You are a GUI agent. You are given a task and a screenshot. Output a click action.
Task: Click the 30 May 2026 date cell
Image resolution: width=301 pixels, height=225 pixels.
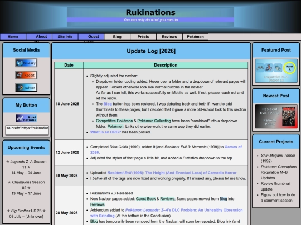[x=69, y=176]
